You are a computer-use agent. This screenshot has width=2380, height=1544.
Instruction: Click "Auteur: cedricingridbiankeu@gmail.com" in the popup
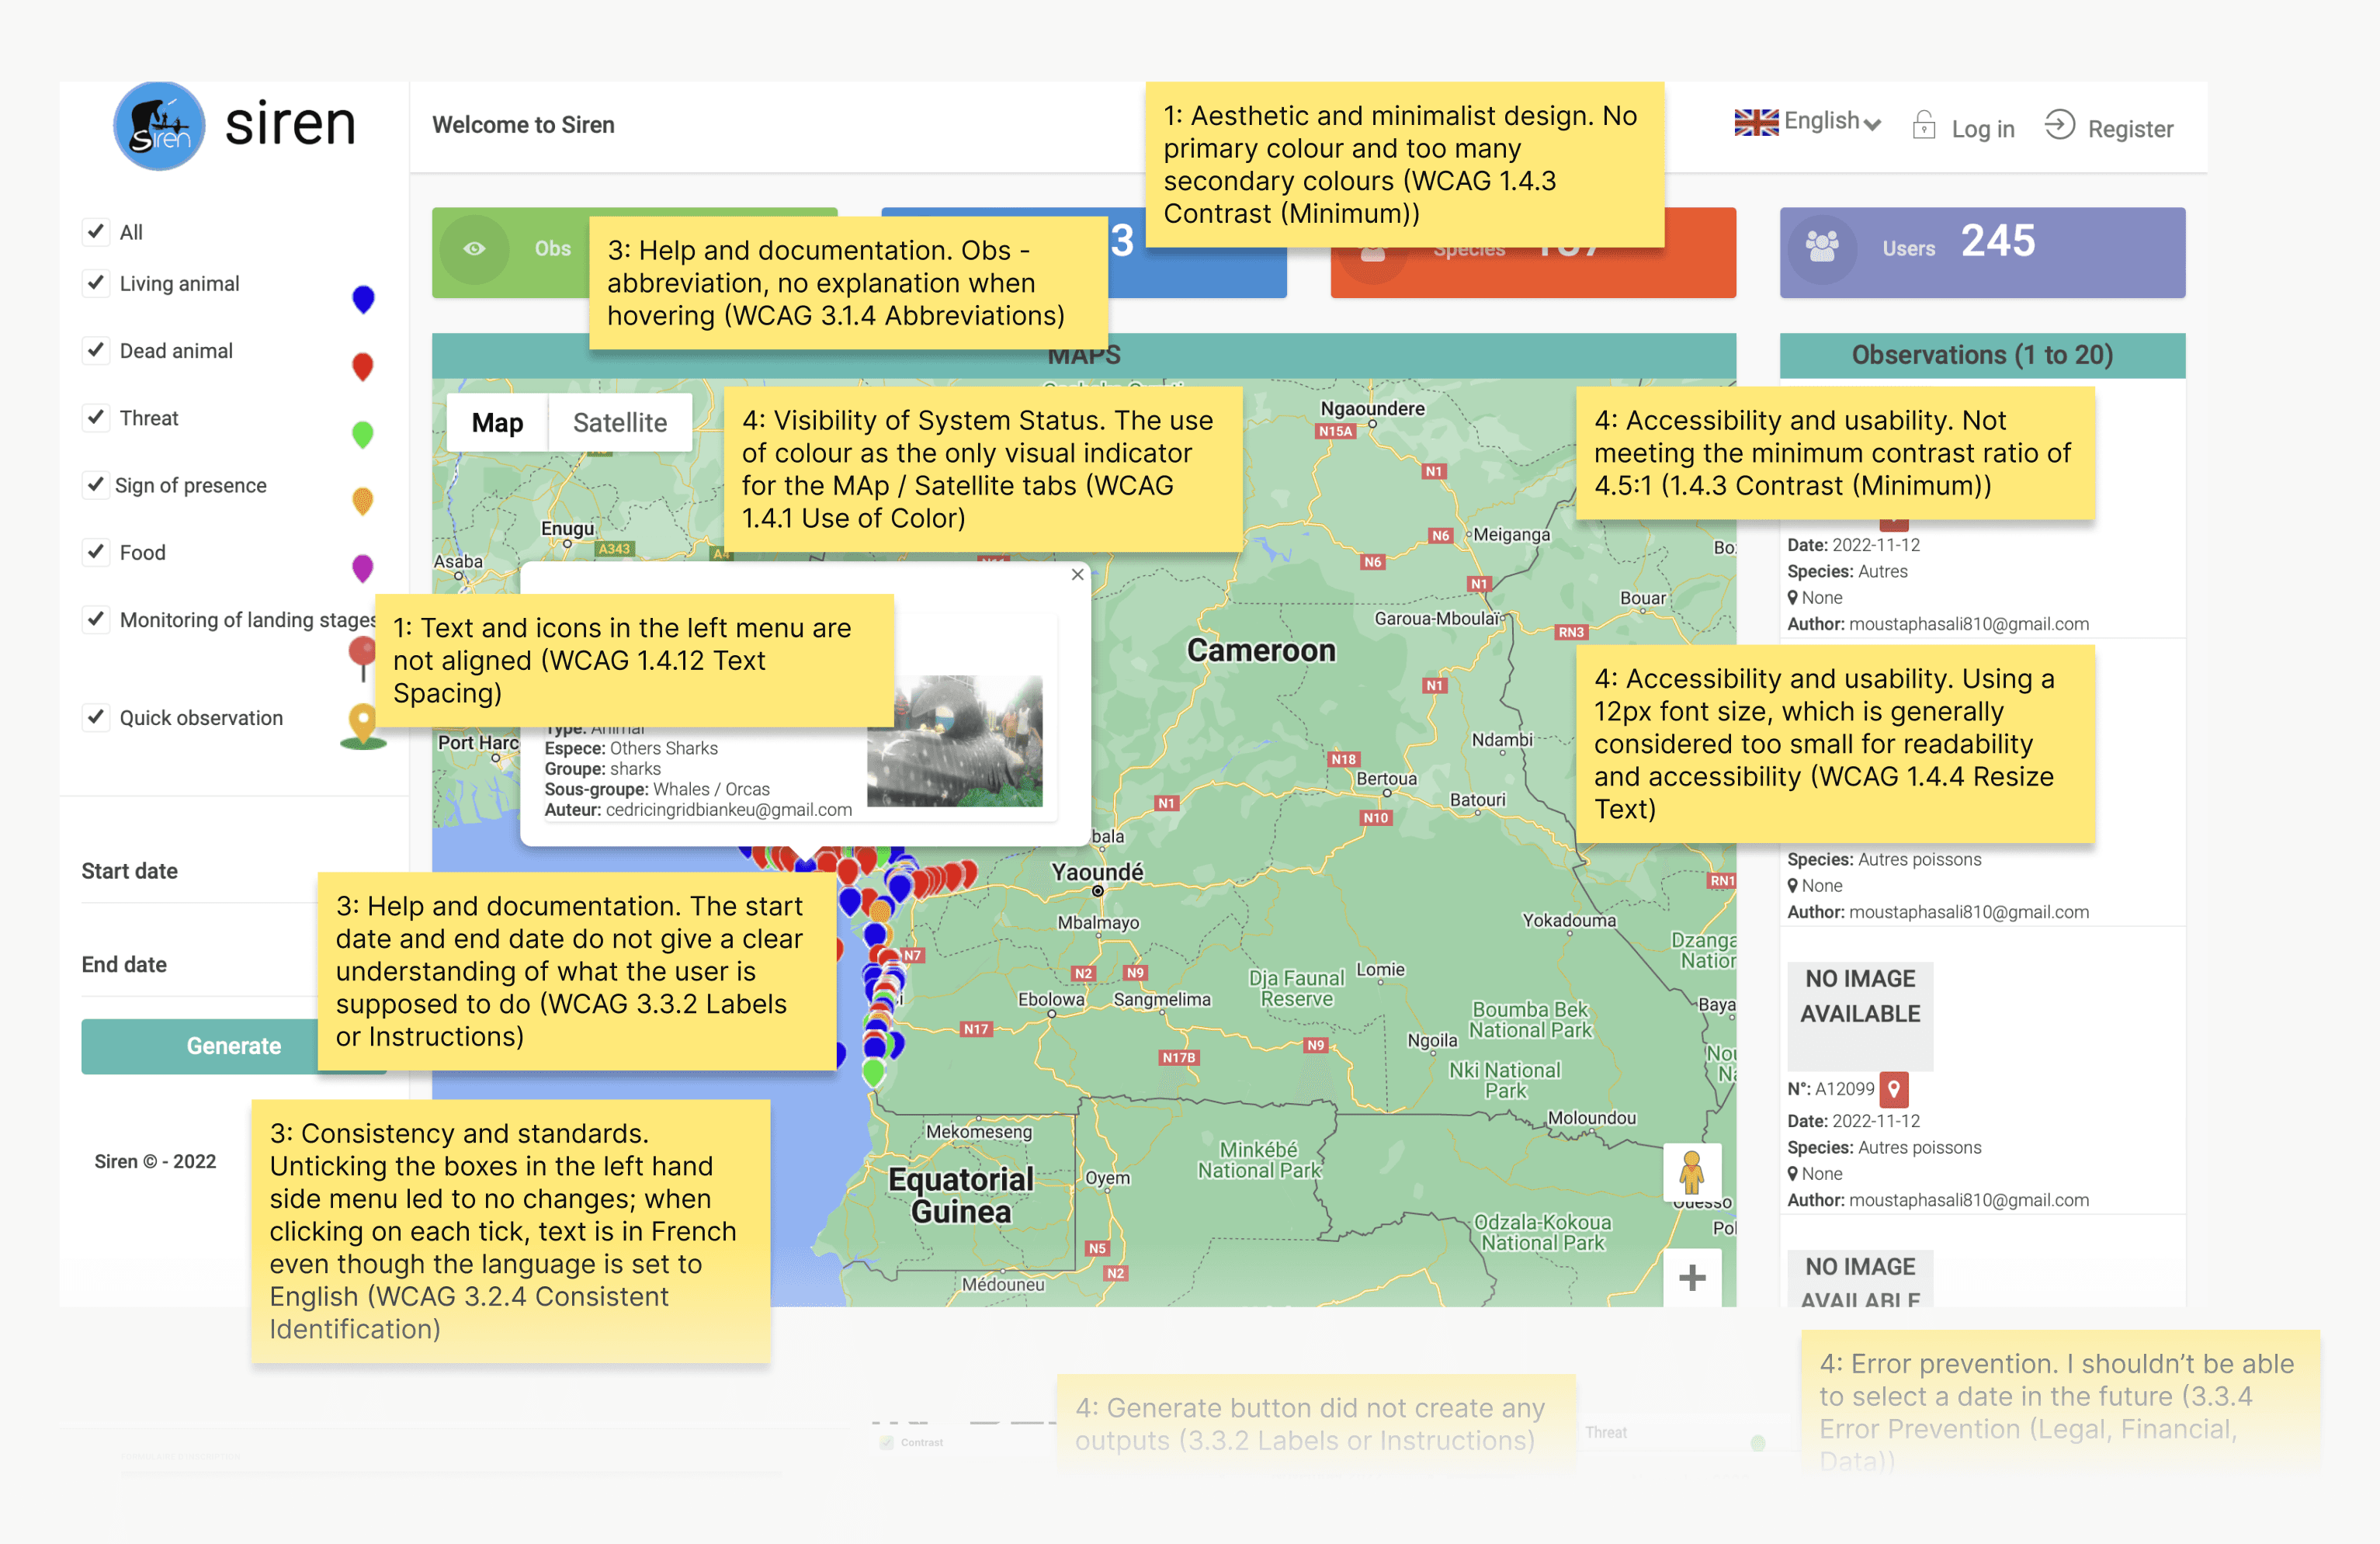[698, 810]
